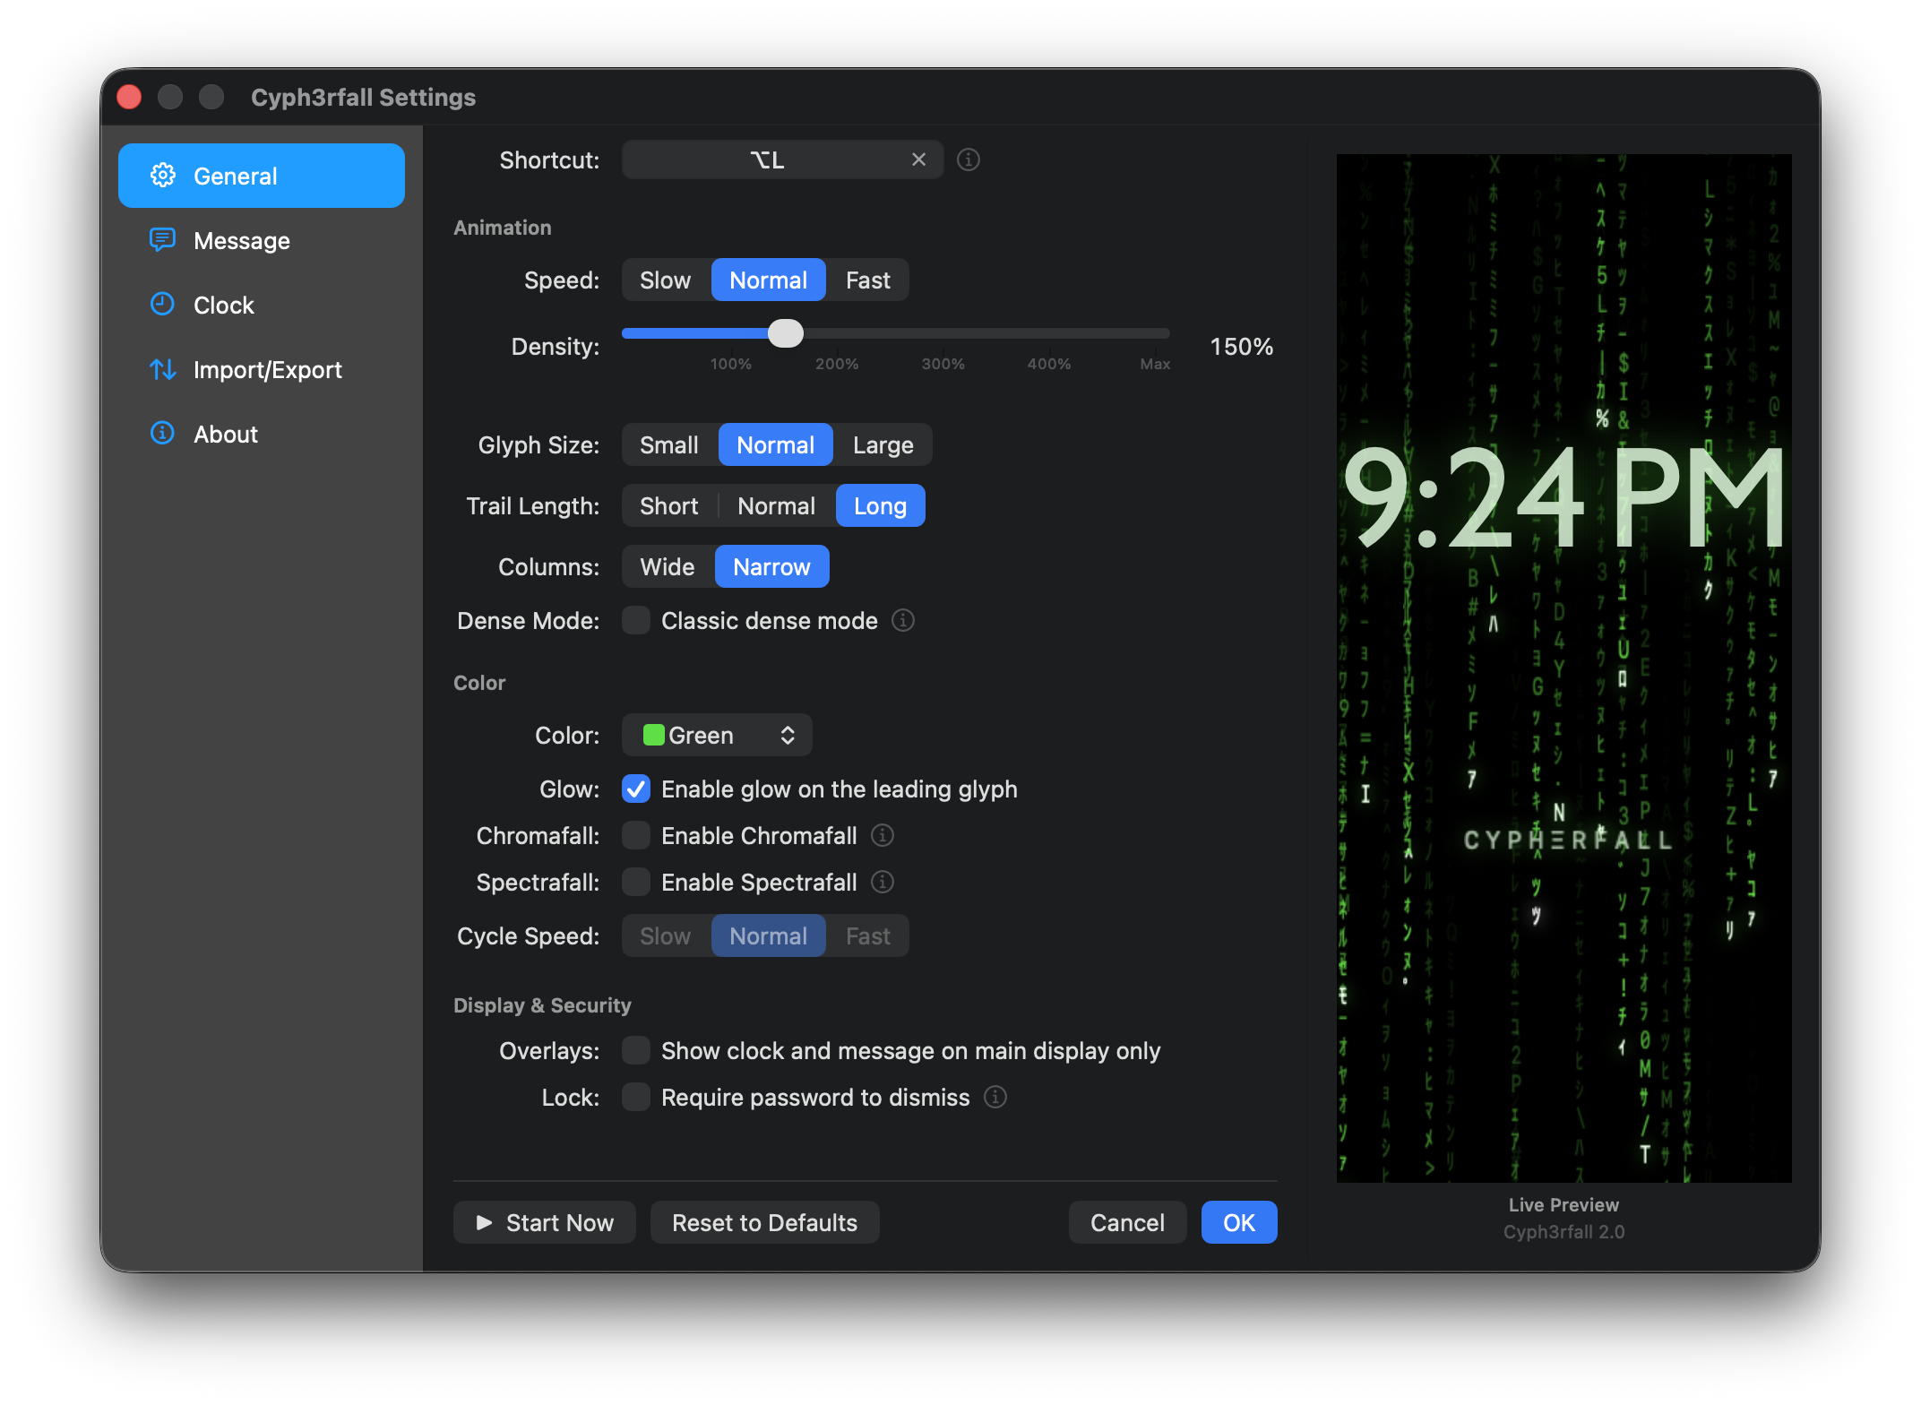1921x1405 pixels.
Task: Enable Classic dense mode checkbox
Action: click(x=636, y=620)
